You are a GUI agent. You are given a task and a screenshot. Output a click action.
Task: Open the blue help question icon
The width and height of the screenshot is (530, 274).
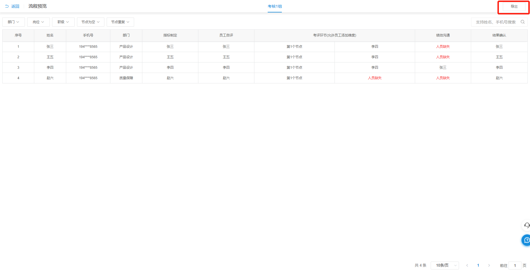(x=526, y=240)
